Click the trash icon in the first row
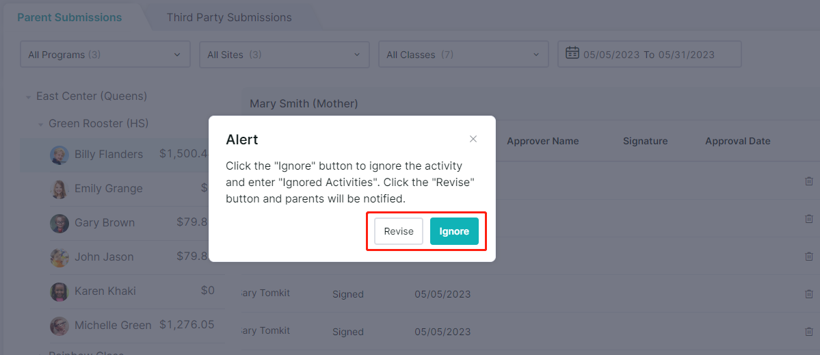 pos(808,181)
